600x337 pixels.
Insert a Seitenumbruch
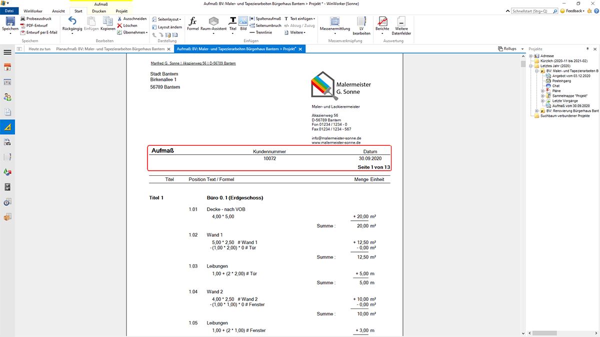coord(265,25)
